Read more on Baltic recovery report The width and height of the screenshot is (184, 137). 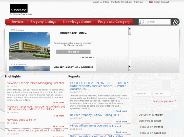click(121, 111)
